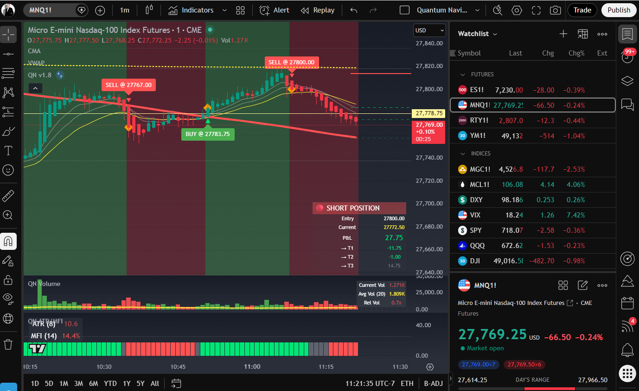Collapse the chart legend with chevron
Screen dimensions: 639x391
pyautogui.click(x=35, y=88)
